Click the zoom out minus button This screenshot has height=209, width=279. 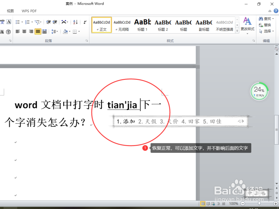coord(243,204)
